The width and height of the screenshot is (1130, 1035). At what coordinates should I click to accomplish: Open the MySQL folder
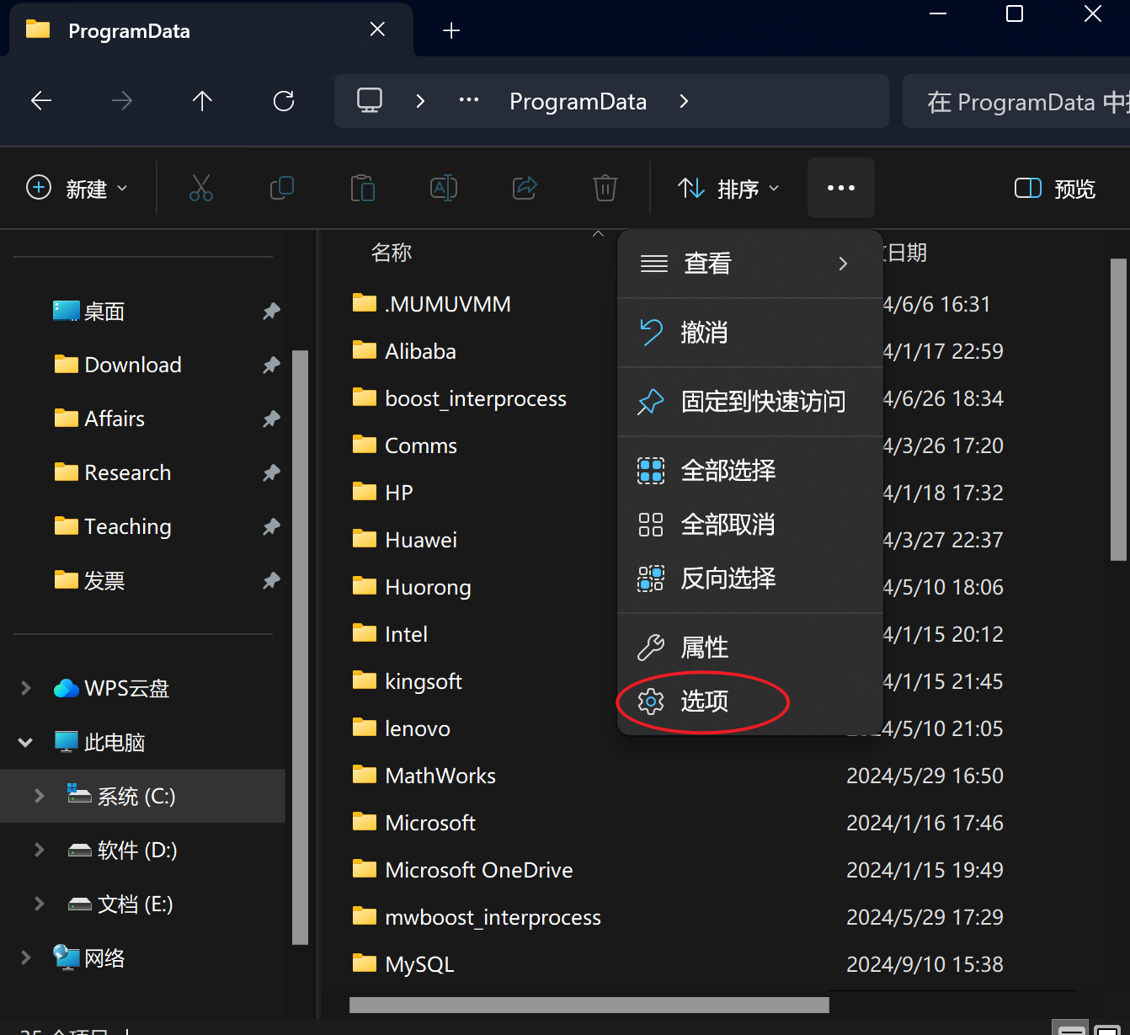(418, 963)
